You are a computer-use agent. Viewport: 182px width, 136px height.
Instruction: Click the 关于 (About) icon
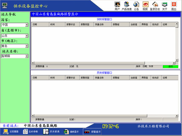click(x=164, y=4)
